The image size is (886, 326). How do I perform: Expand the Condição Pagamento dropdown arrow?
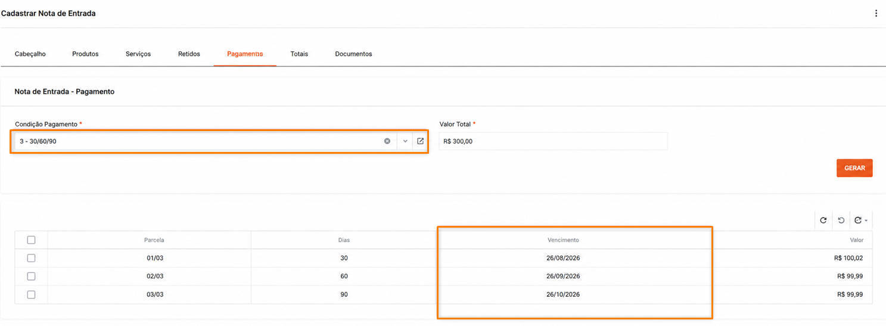pos(405,141)
